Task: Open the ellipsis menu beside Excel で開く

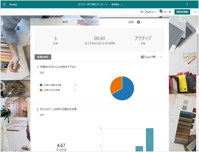Action: pos(160,57)
